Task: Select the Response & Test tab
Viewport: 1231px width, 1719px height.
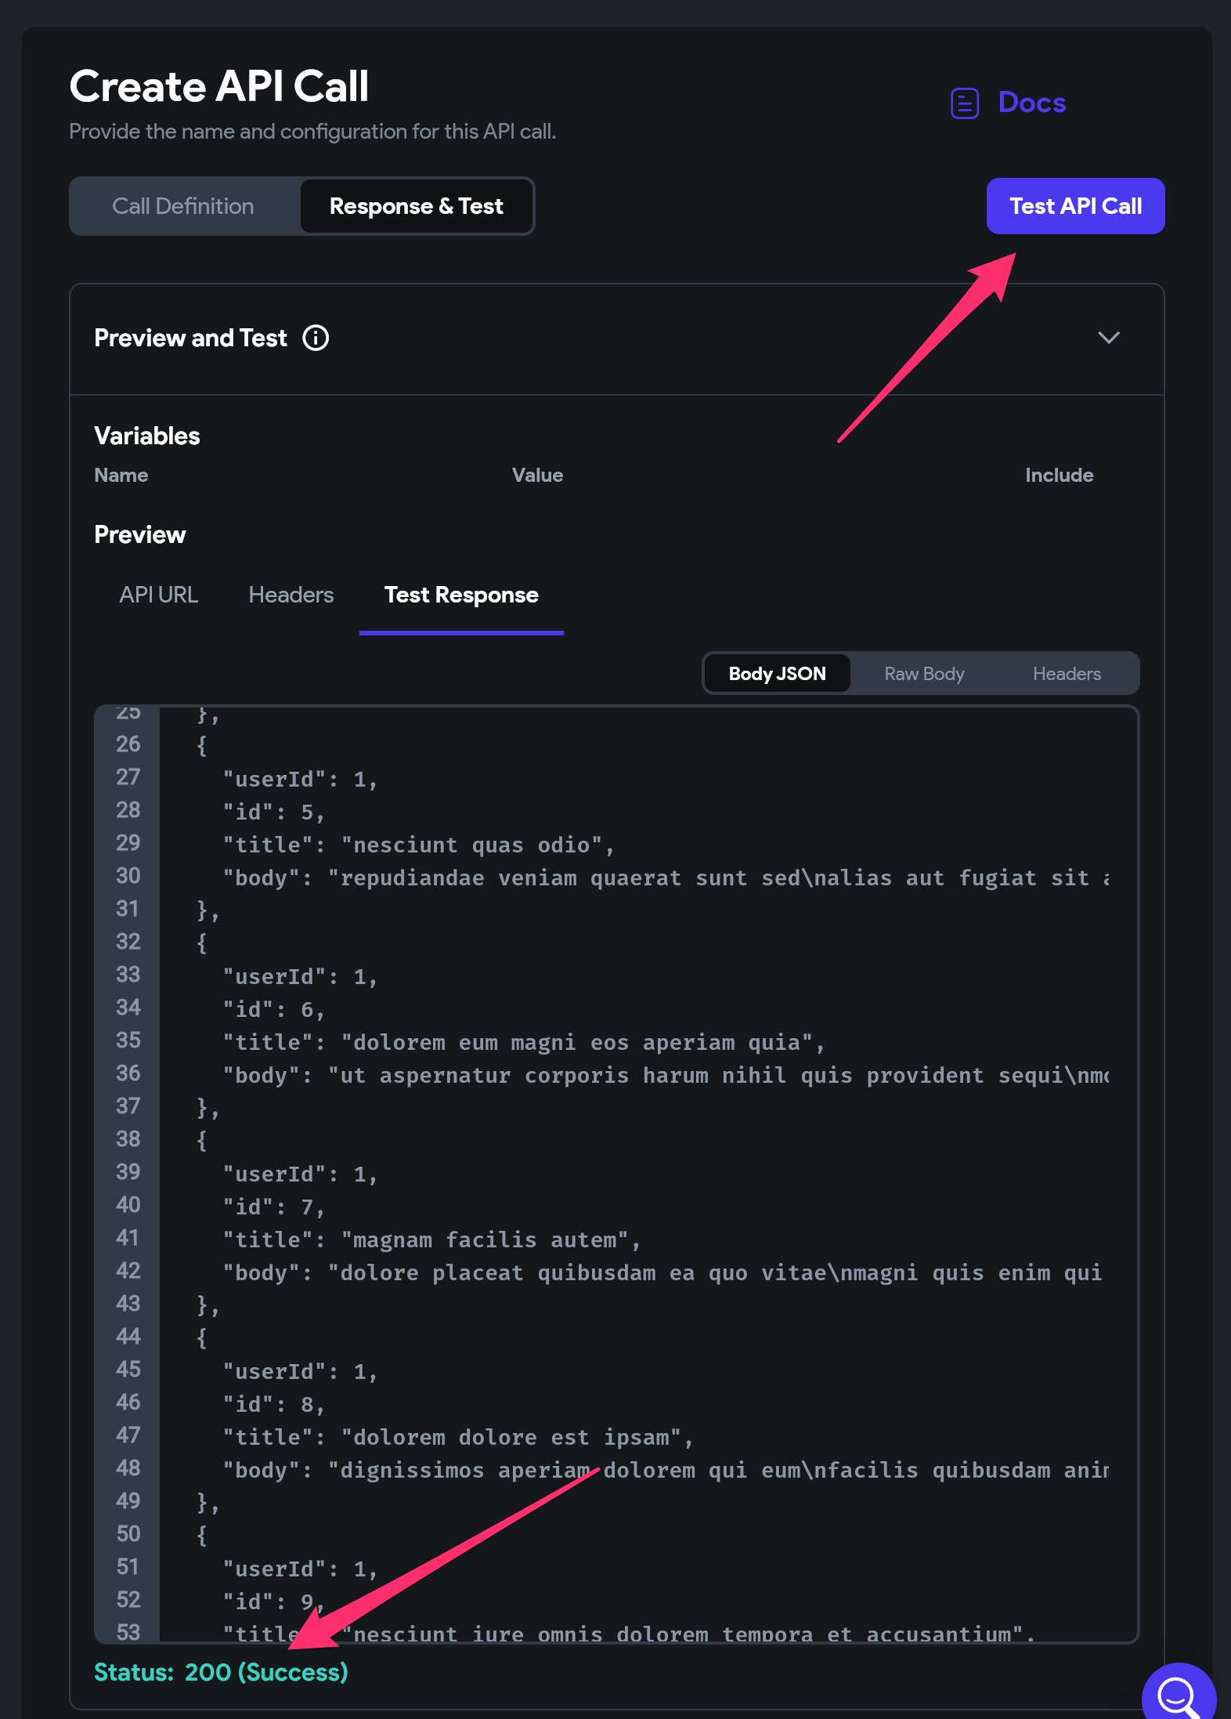Action: pyautogui.click(x=417, y=206)
